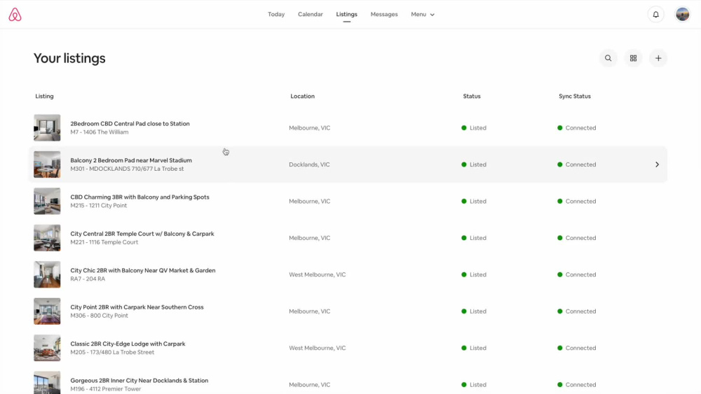Open 'Gorgeous 2BR Inner City Near Docklands & Station'
Viewport: 701px width, 394px height.
(139, 381)
